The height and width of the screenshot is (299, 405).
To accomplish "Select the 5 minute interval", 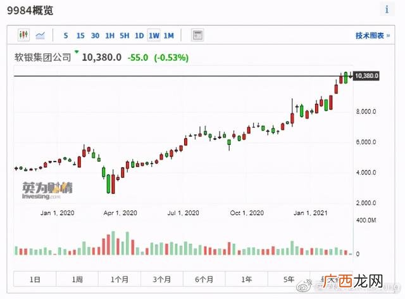I will 66,35.
